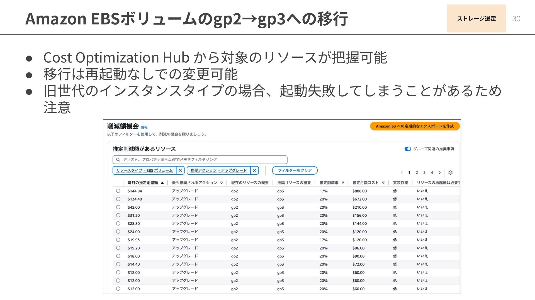
Task: Sort by 推定削減率 column arrow
Action: [x=343, y=183]
